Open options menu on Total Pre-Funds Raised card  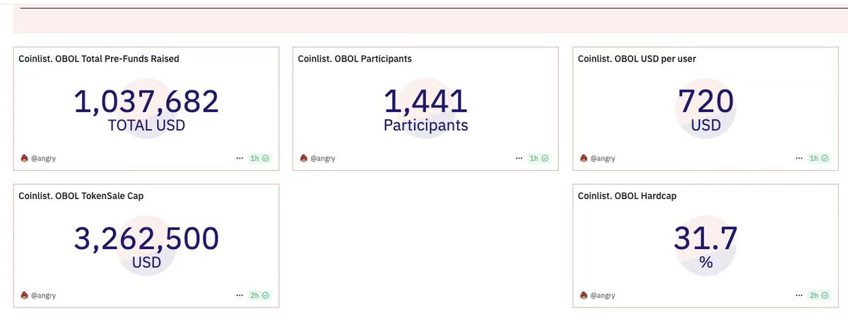tap(240, 158)
